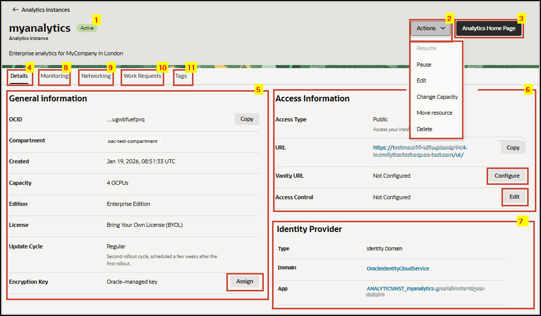Image resolution: width=541 pixels, height=316 pixels.
Task: Switch to the Monitoring tab
Action: (54, 76)
